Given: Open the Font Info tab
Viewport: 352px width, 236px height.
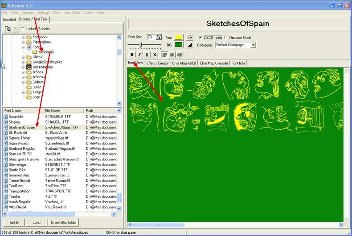Looking at the screenshot, I should pyautogui.click(x=238, y=64).
